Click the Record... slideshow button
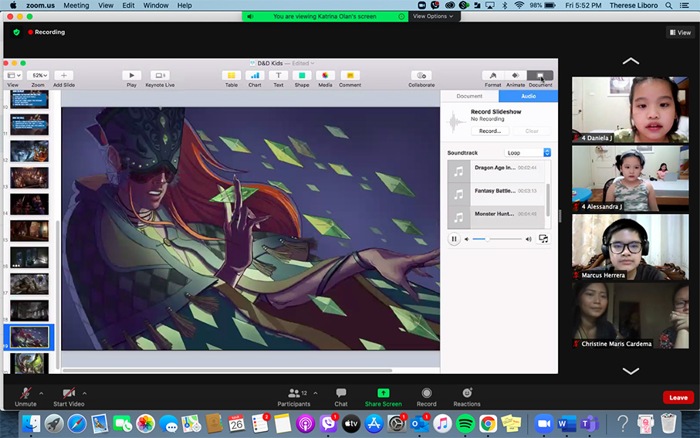 tap(490, 131)
